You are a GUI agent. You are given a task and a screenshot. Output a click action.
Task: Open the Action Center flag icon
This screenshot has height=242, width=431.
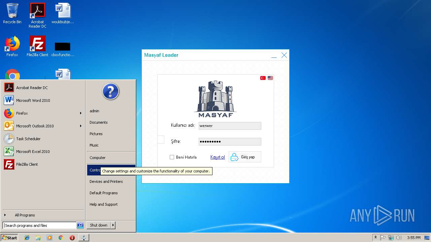(383, 238)
